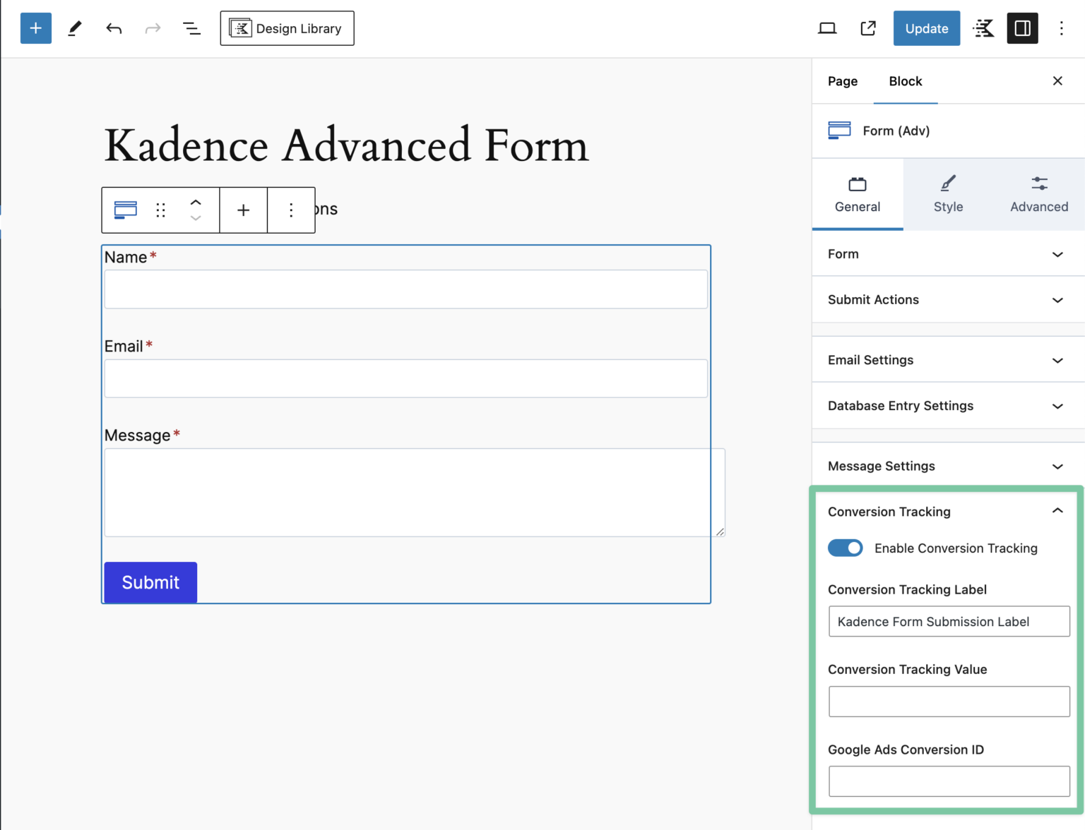The width and height of the screenshot is (1085, 830).
Task: Click the Conversion Tracking Label input field
Action: pos(949,622)
